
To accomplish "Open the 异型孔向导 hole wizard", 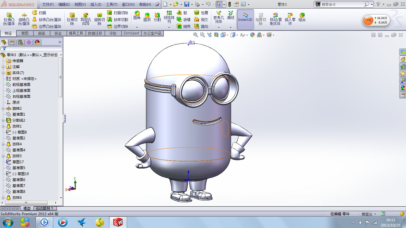I will tap(86, 19).
